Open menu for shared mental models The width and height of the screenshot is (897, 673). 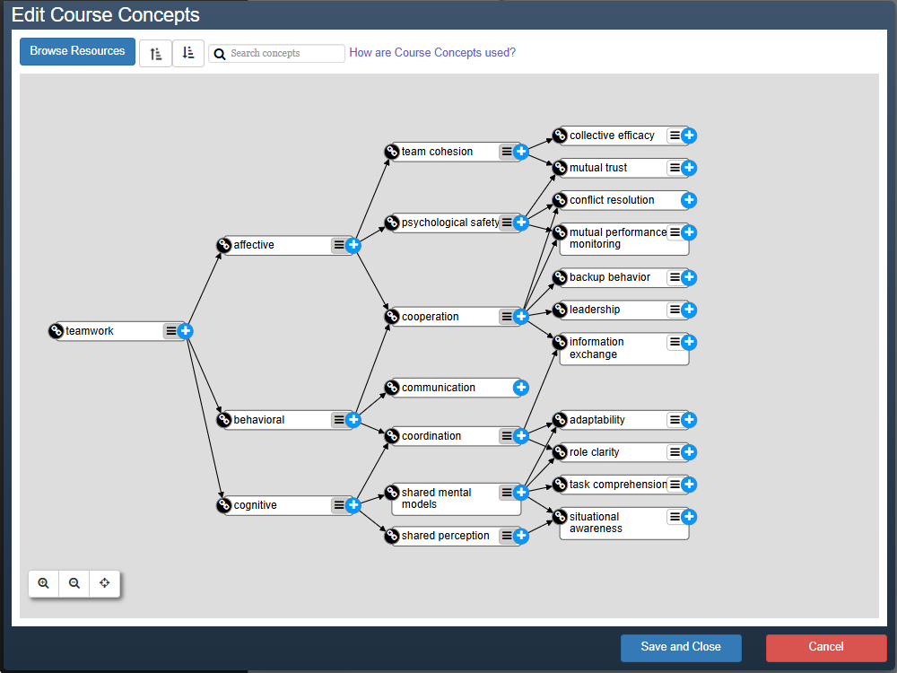507,493
